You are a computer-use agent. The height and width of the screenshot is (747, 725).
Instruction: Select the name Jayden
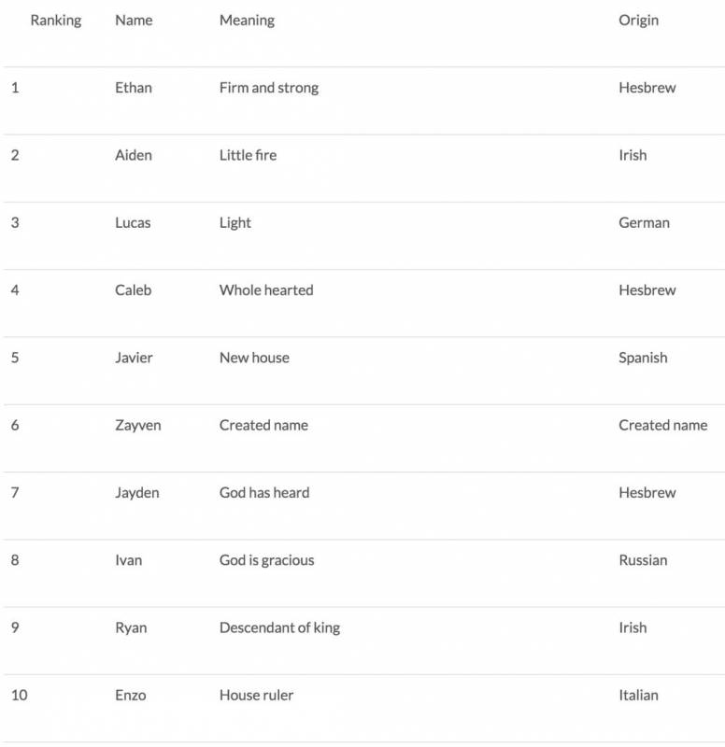(x=137, y=492)
